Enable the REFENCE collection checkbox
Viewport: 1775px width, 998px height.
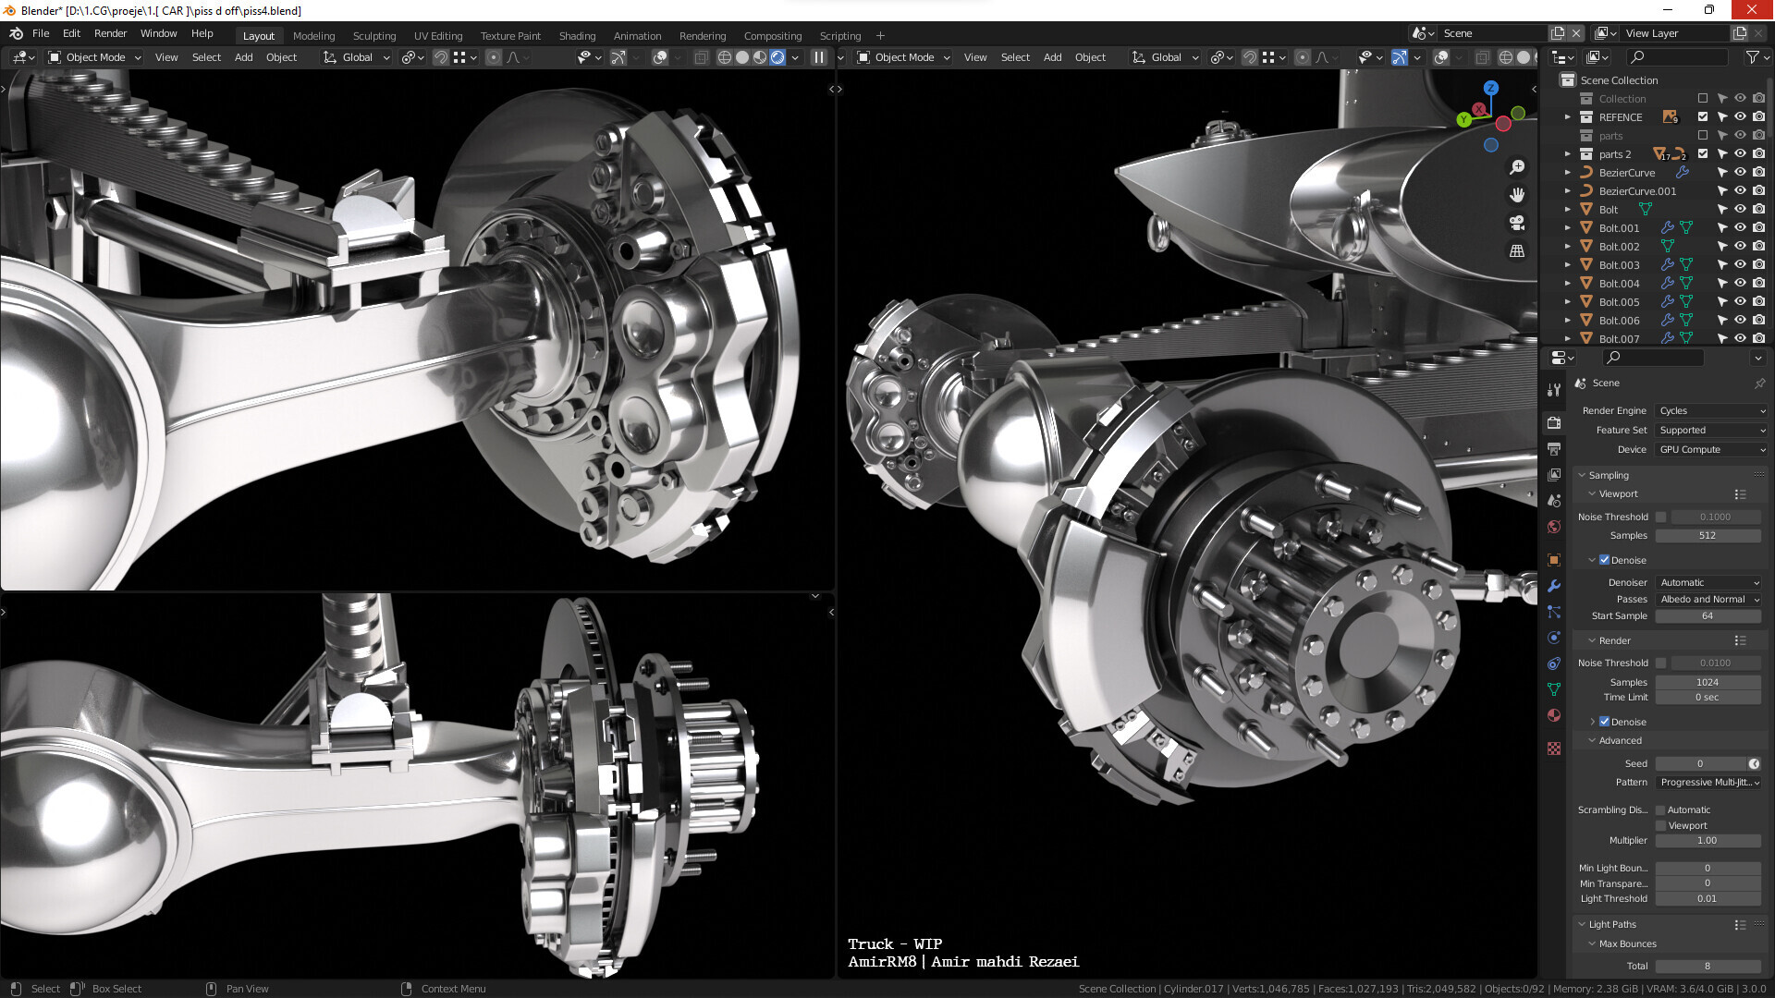coord(1703,117)
